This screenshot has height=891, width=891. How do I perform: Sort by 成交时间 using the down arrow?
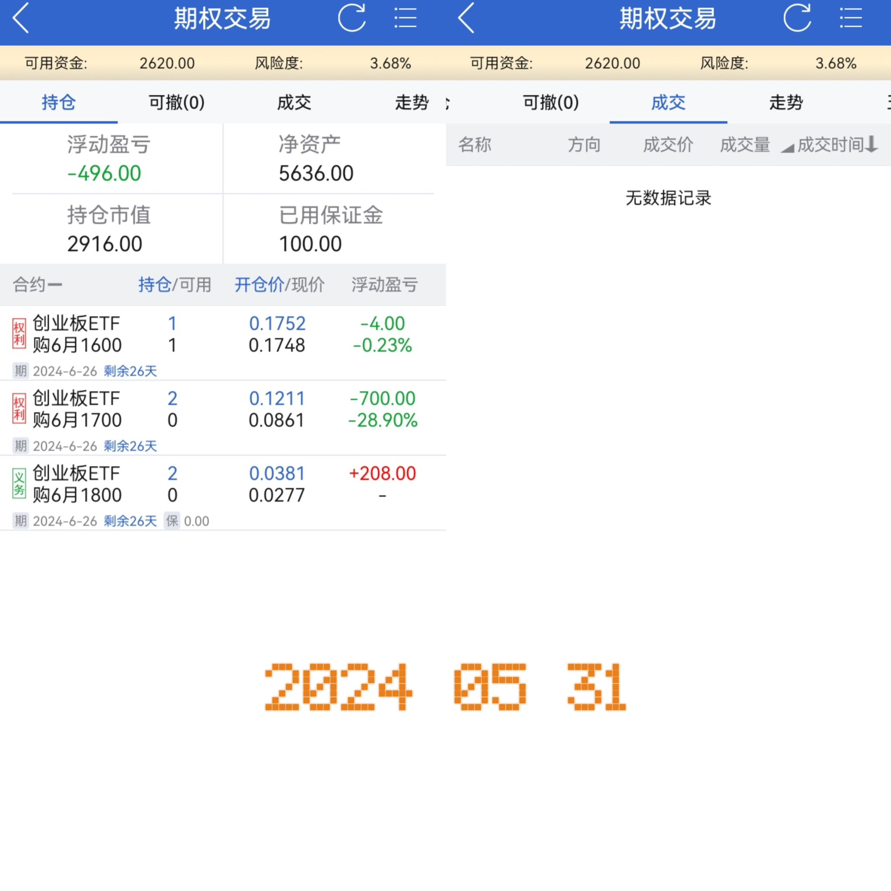871,144
